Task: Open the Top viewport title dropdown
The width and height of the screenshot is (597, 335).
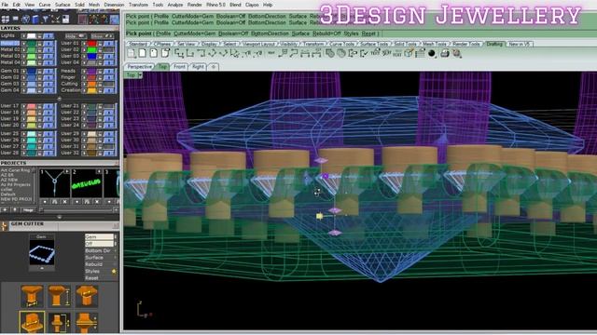Action: pos(141,75)
